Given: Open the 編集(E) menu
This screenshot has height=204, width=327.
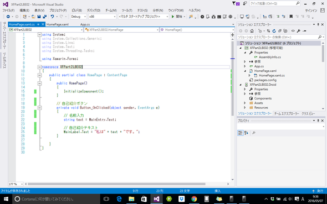Looking at the screenshot, I should tap(24, 10).
